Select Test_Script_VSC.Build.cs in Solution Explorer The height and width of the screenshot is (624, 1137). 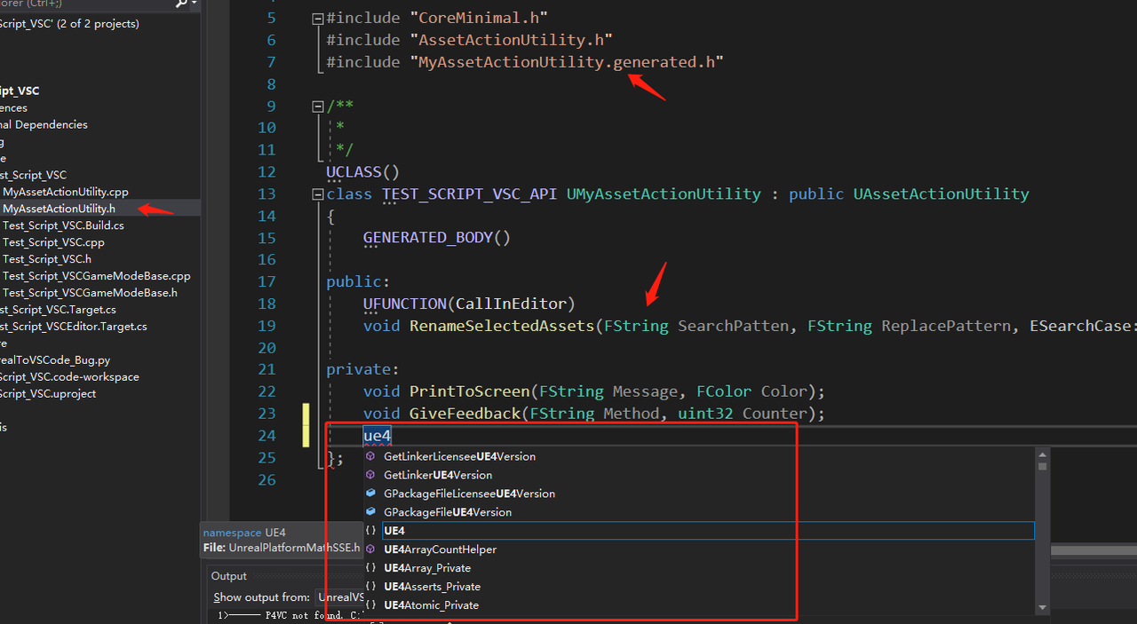(63, 225)
